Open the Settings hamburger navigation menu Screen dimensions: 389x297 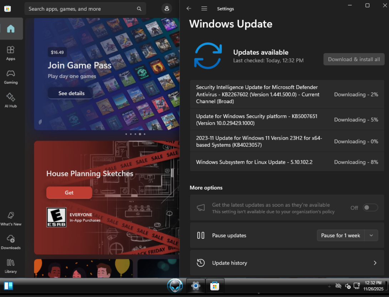(x=204, y=9)
